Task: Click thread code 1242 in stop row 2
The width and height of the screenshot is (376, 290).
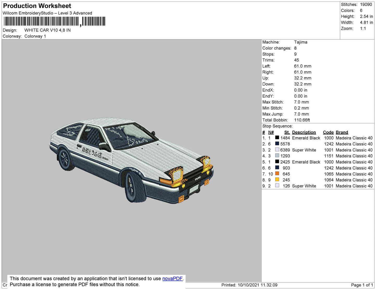Action: pos(329,144)
